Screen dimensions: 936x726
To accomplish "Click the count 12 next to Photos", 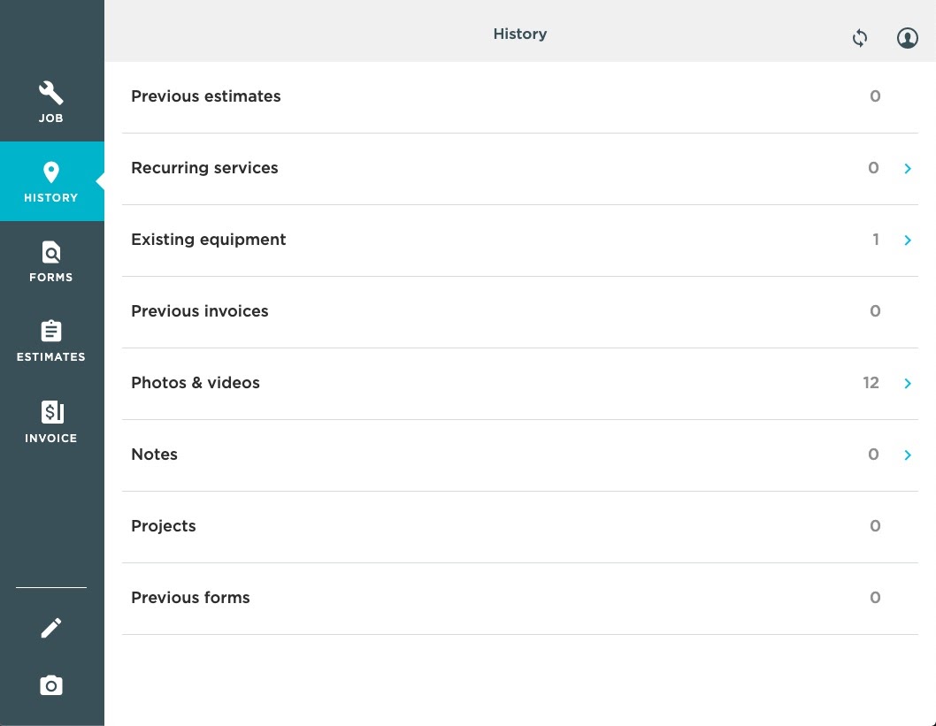I will (871, 383).
